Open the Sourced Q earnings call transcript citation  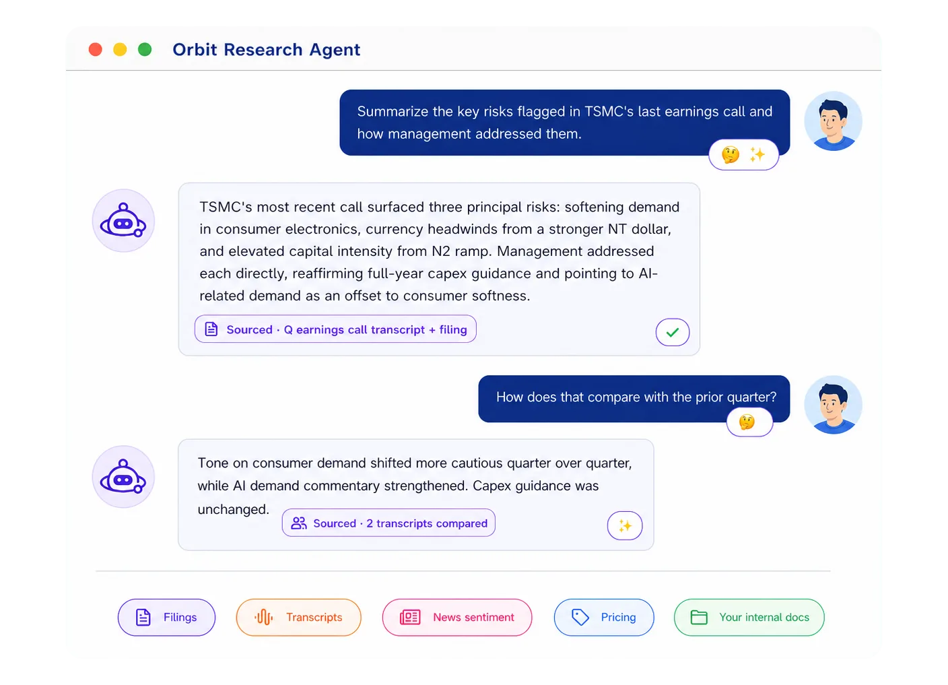(x=335, y=329)
